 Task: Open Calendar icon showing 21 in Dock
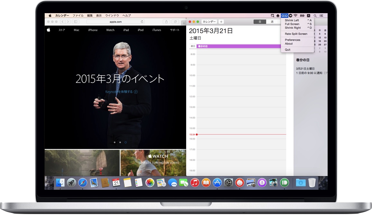tap(116, 183)
